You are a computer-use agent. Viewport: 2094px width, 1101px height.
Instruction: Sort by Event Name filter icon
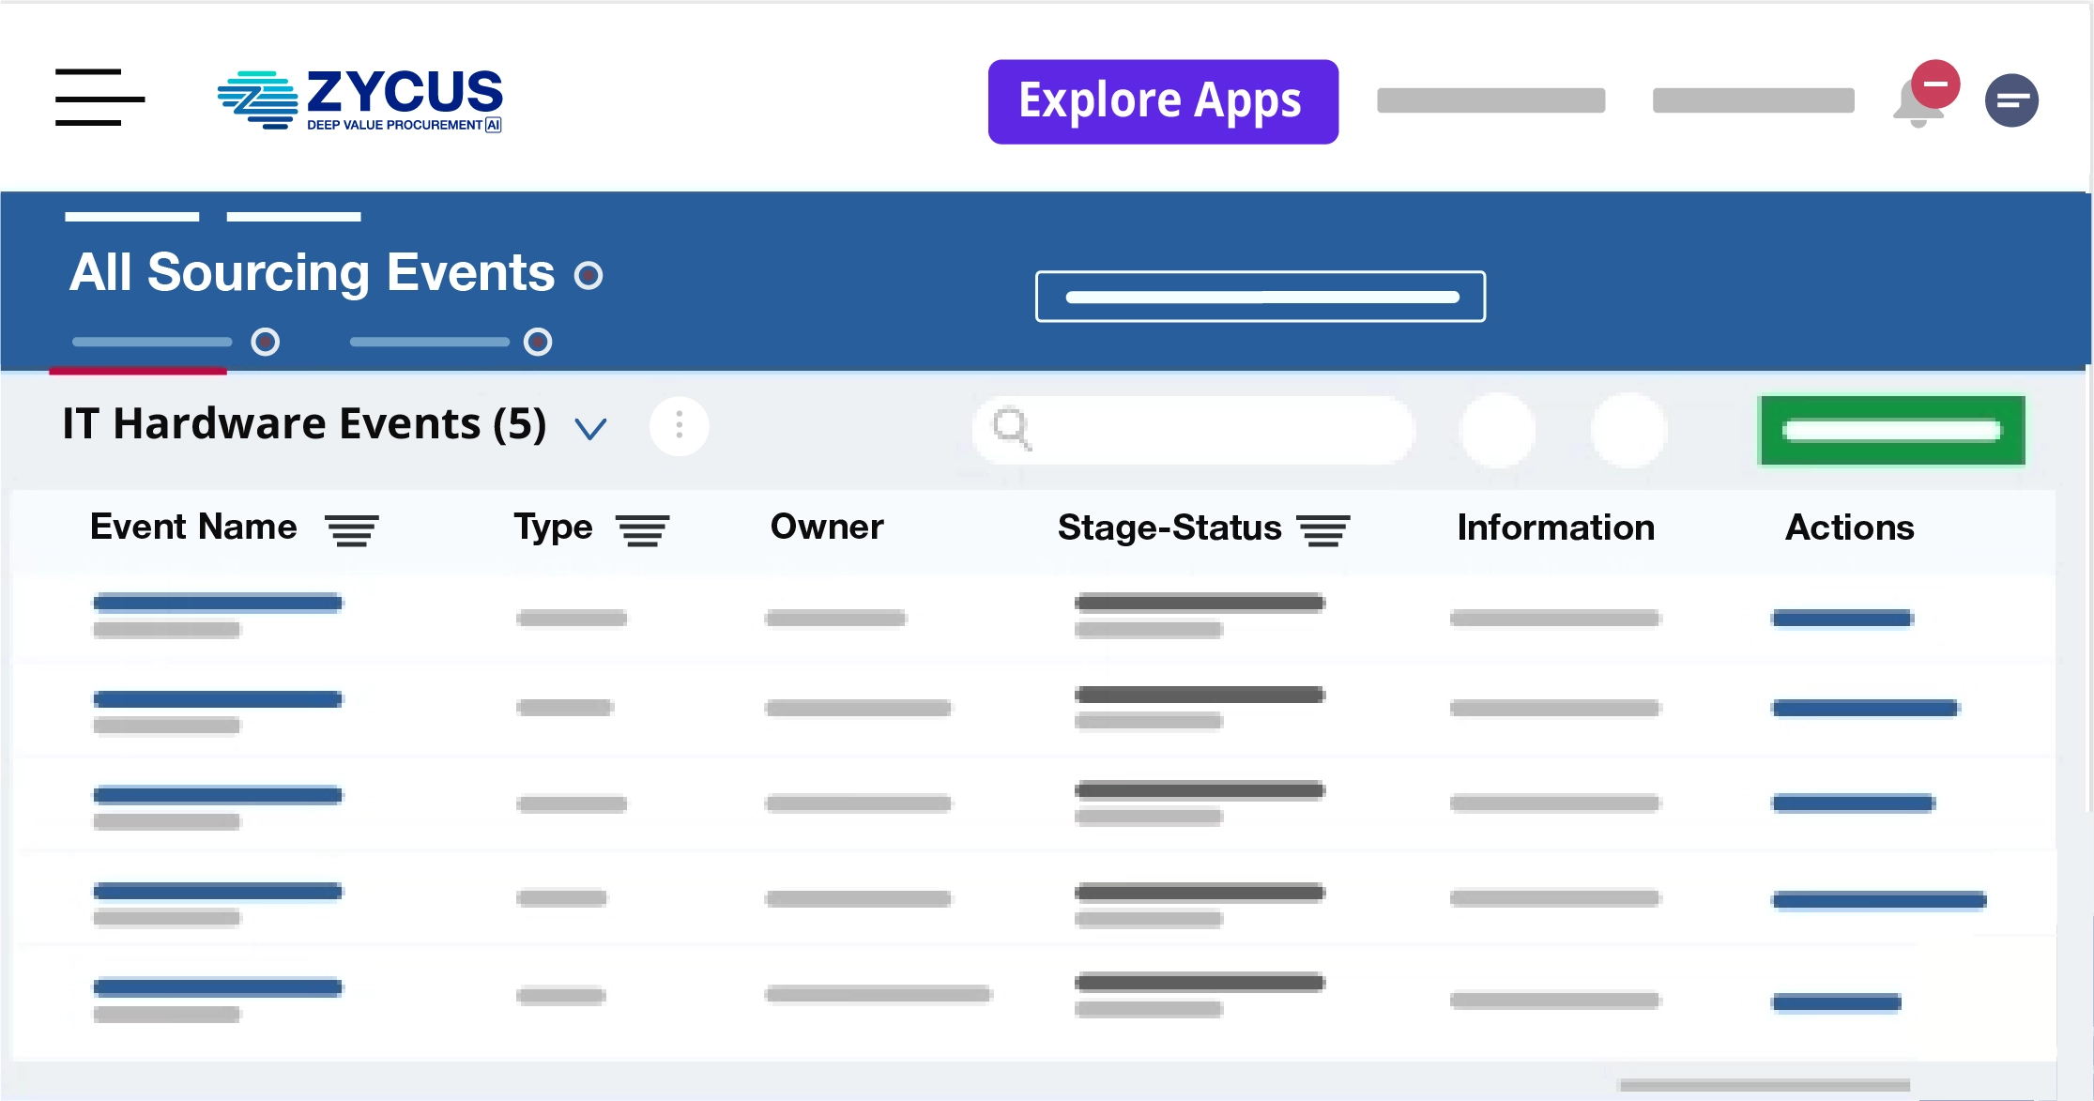coord(351,530)
